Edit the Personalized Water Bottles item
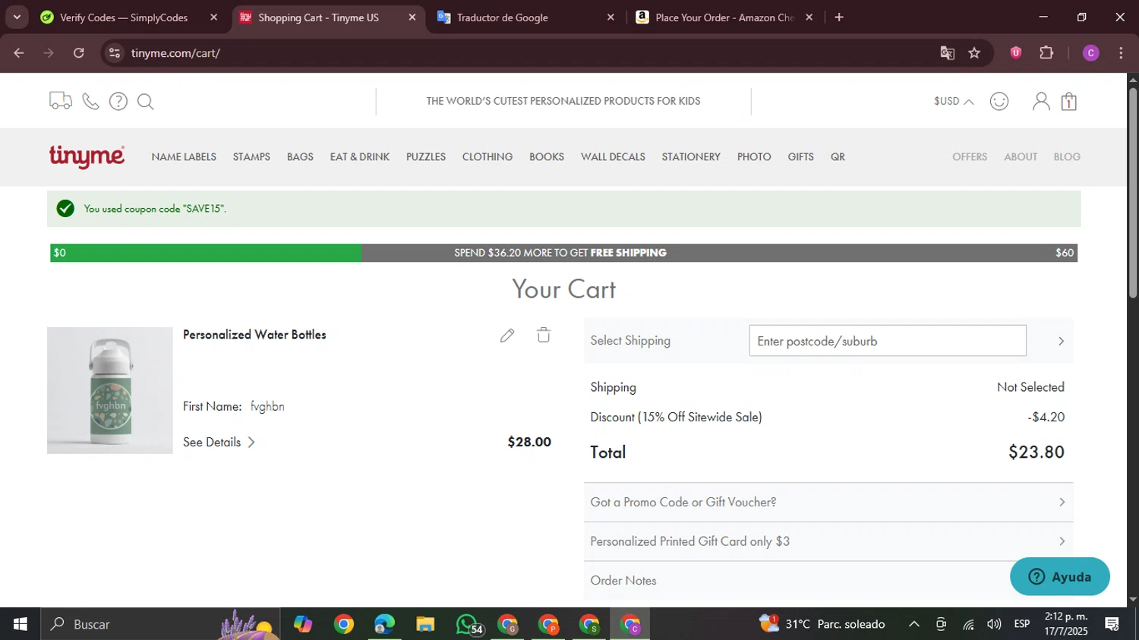Screen dimensions: 1139x640 click(507, 335)
